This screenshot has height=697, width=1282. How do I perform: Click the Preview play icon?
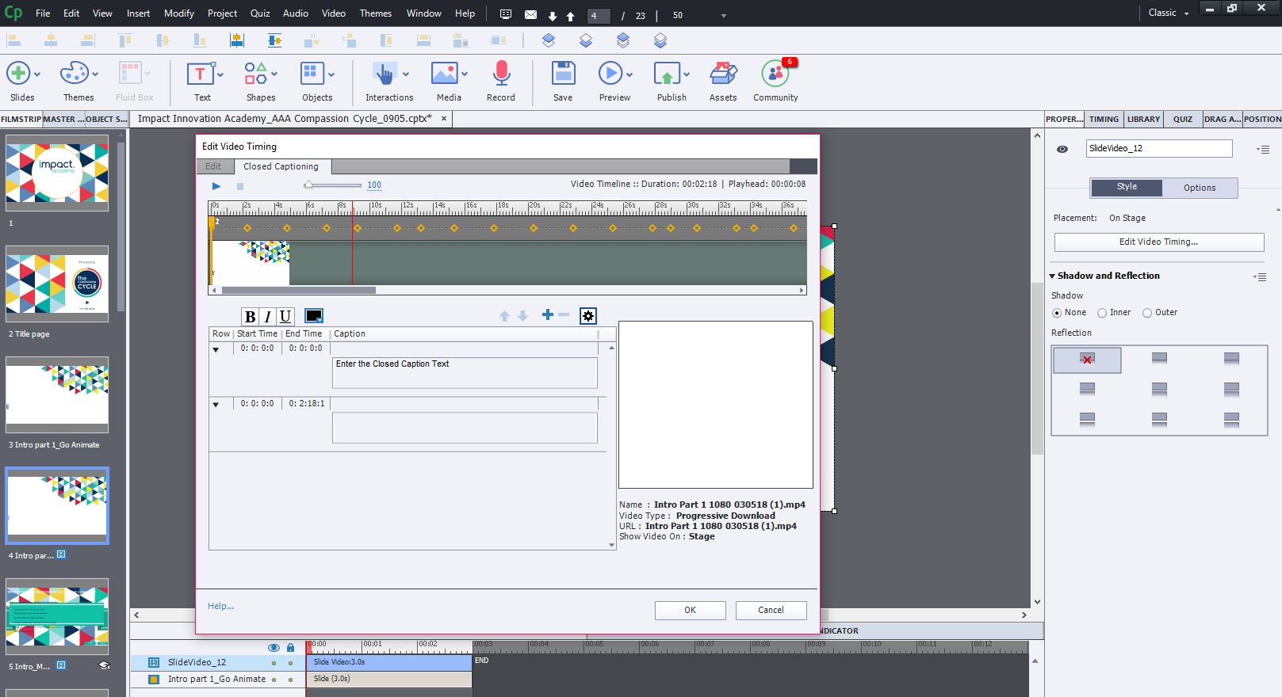point(610,74)
